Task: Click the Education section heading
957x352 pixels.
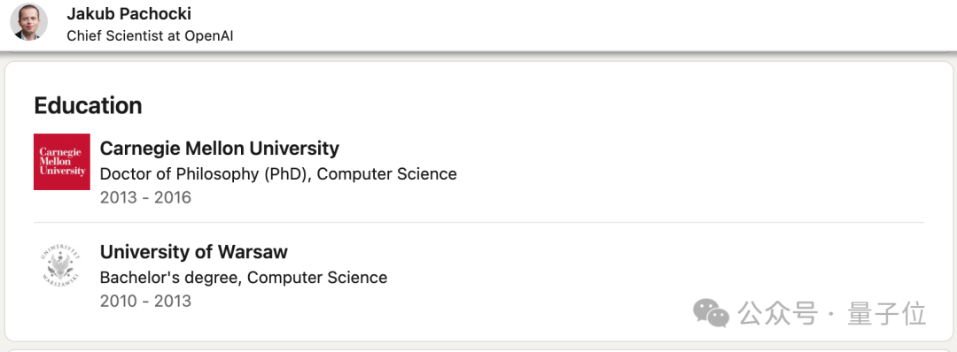Action: click(x=88, y=105)
